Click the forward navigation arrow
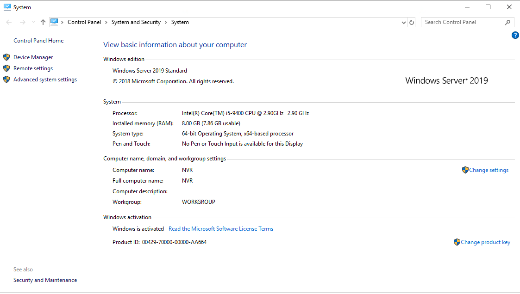Screen dimensions: 520x294 click(x=23, y=22)
